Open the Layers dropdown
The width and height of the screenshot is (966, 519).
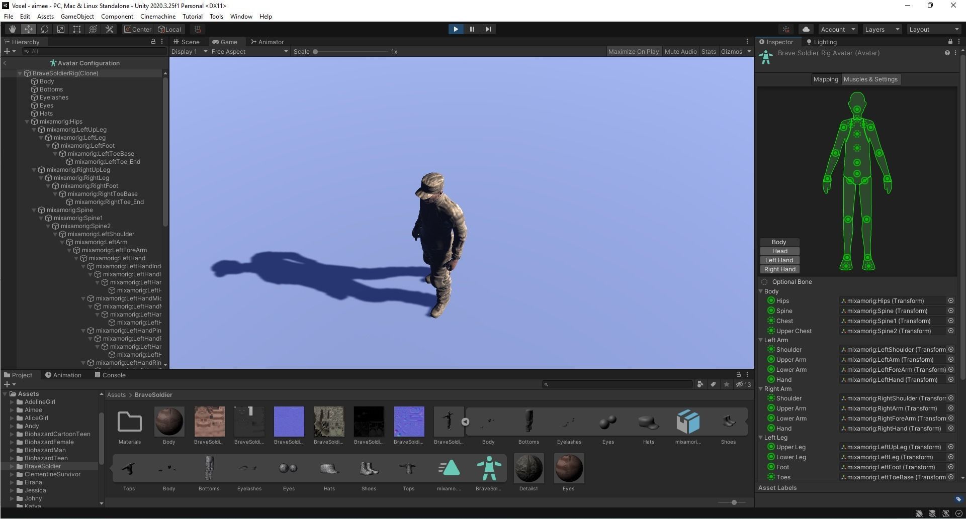(x=881, y=29)
